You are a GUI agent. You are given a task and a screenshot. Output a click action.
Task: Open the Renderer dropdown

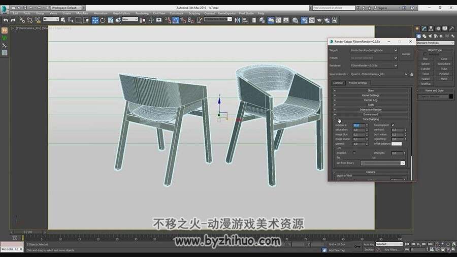[x=374, y=66]
